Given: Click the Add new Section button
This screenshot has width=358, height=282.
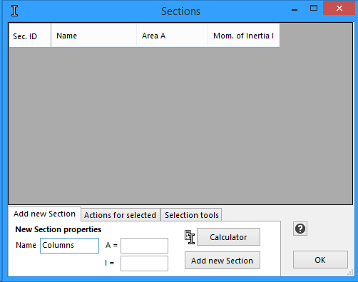Looking at the screenshot, I should point(223,261).
